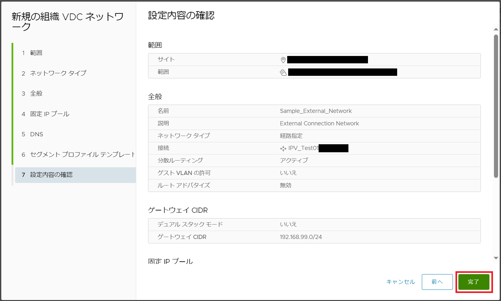
Task: Click the gateway icon next to IPV_Test01
Action: (283, 148)
